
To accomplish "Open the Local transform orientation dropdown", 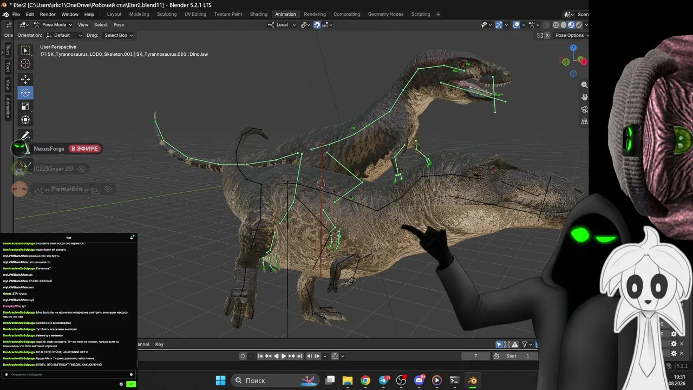I will (283, 24).
